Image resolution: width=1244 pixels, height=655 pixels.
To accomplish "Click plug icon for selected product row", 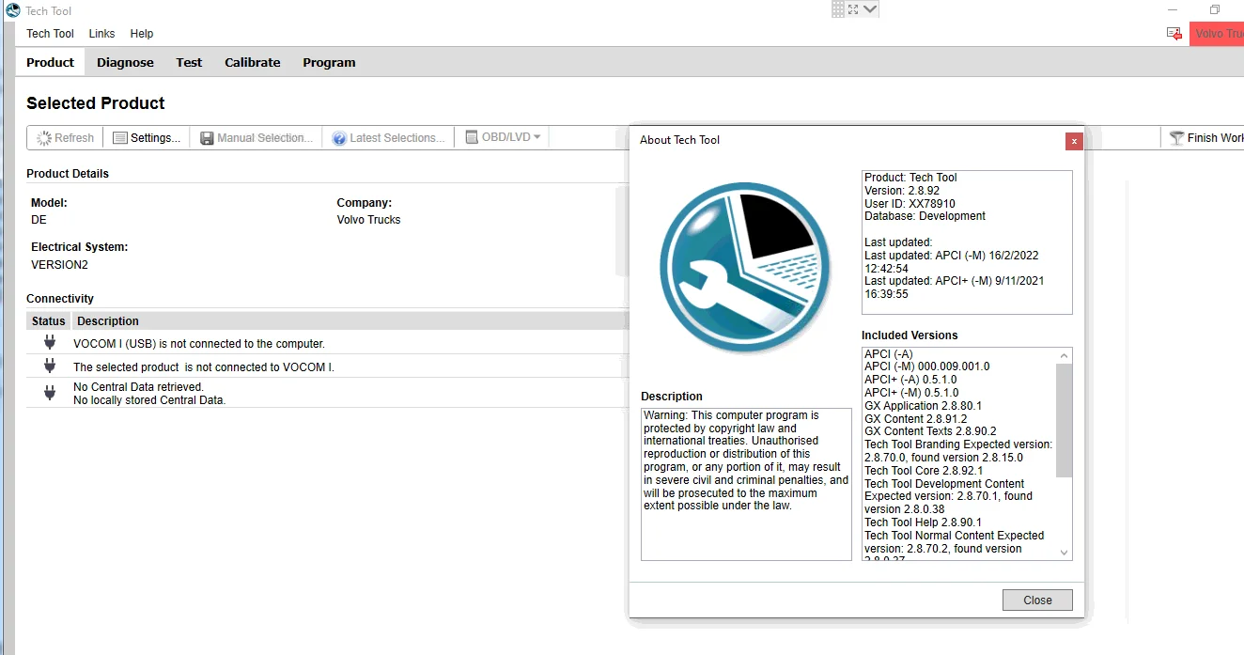I will (50, 366).
